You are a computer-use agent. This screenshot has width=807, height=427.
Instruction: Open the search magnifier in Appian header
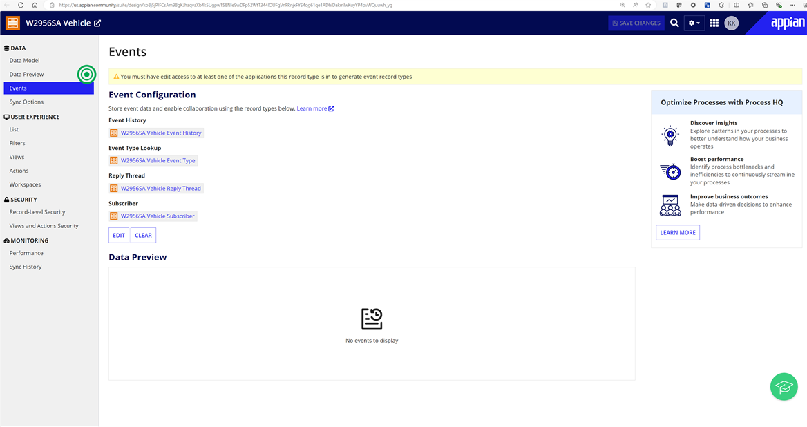pyautogui.click(x=674, y=23)
